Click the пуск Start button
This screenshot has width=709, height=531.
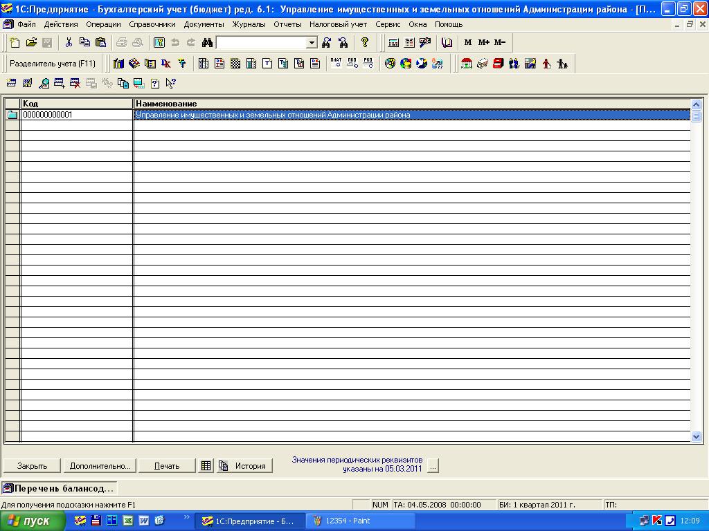(32, 521)
